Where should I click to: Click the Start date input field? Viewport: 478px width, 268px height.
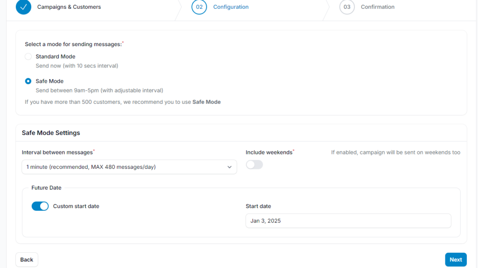point(348,221)
